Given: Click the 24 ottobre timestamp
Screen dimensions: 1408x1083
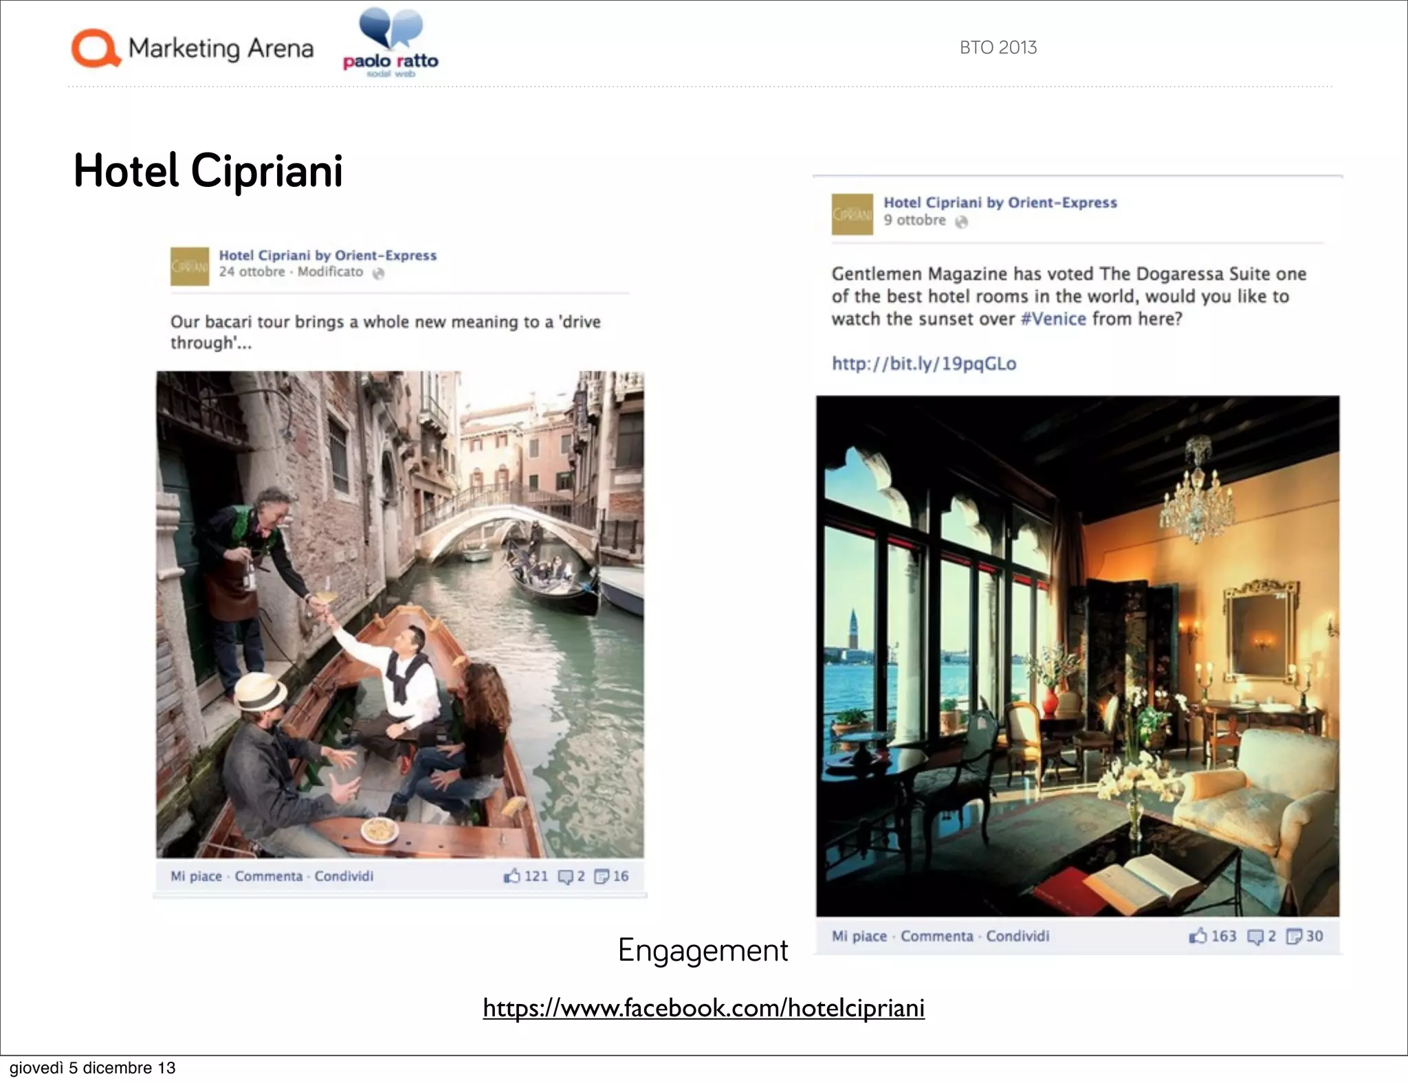Looking at the screenshot, I should (x=252, y=271).
